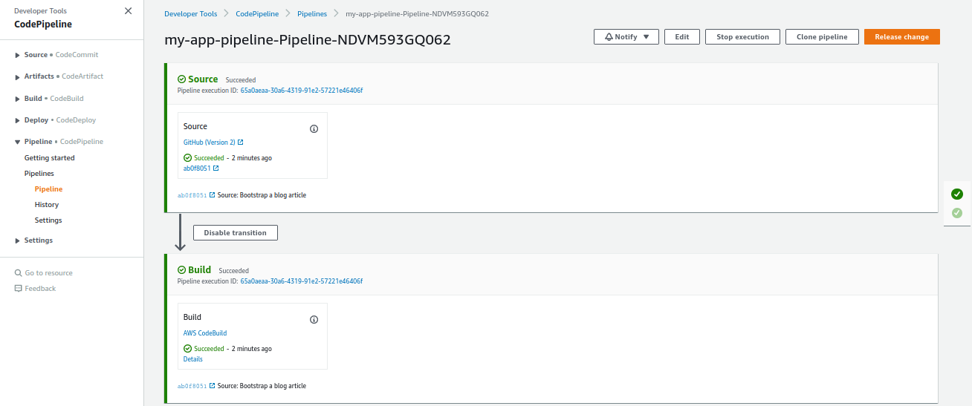Viewport: 972px width, 406px height.
Task: Open the Build action Details link
Action: (193, 359)
